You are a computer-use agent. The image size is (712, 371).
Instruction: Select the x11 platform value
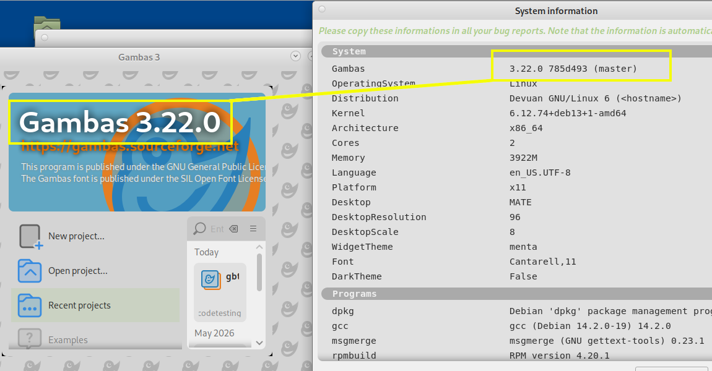pyautogui.click(x=518, y=187)
